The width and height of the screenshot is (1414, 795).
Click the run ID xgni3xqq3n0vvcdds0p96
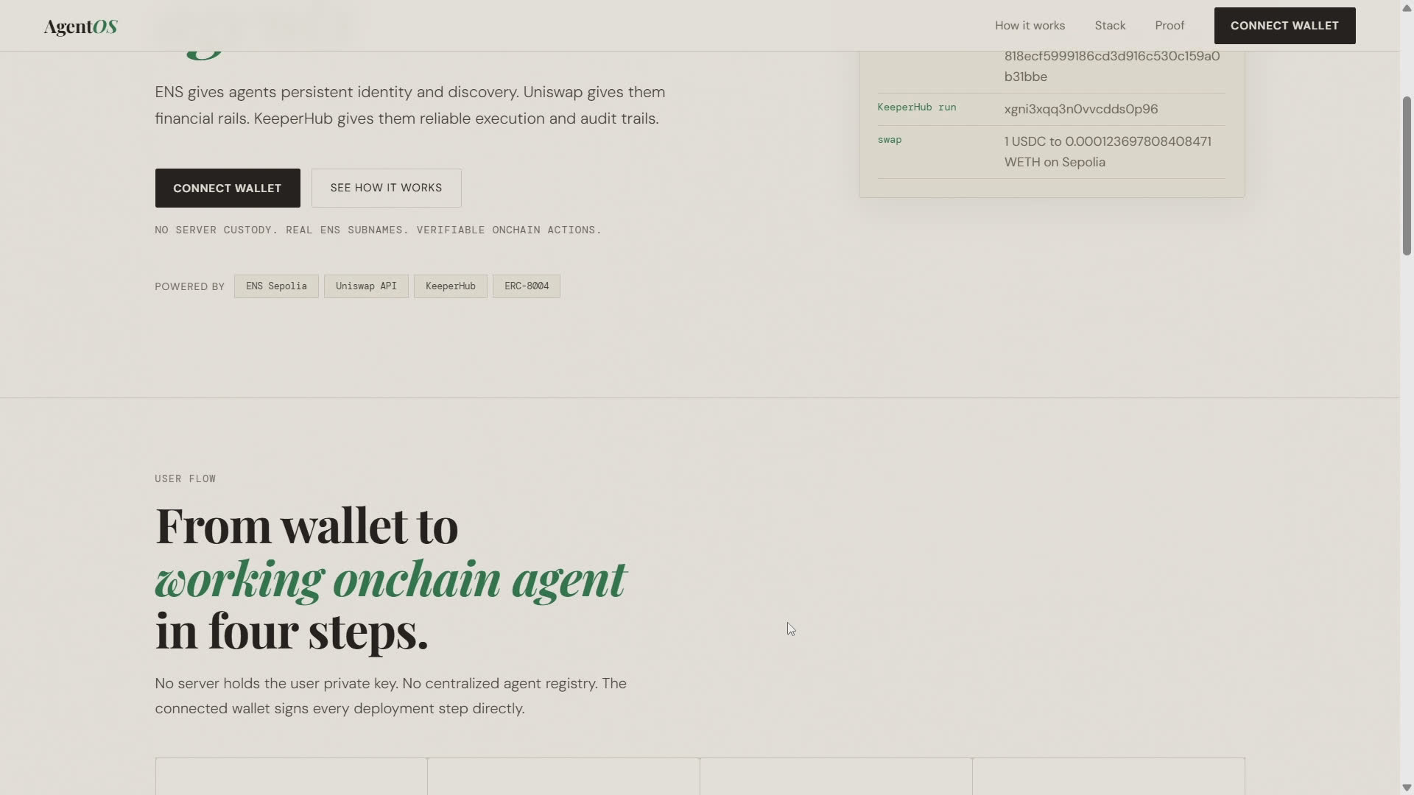click(1081, 109)
